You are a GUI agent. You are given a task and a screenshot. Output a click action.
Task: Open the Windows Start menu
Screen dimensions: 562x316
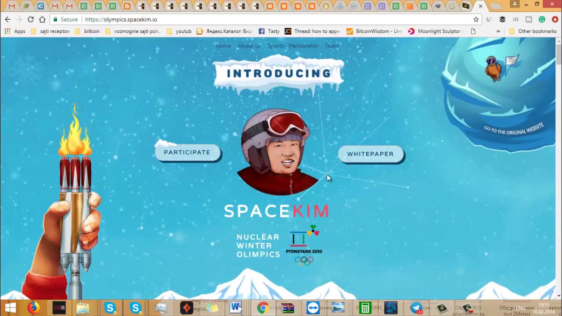(10, 308)
